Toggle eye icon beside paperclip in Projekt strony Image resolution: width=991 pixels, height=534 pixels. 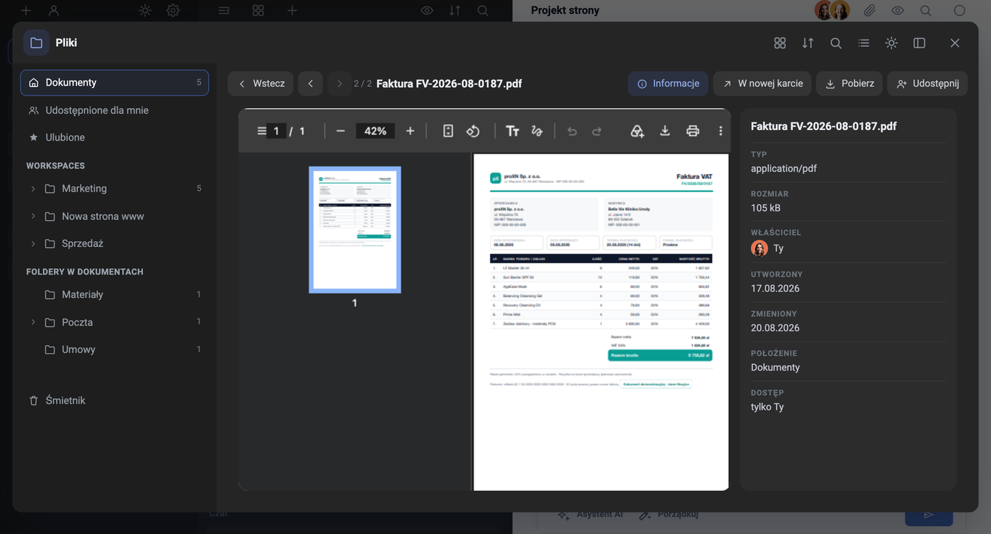click(x=898, y=11)
